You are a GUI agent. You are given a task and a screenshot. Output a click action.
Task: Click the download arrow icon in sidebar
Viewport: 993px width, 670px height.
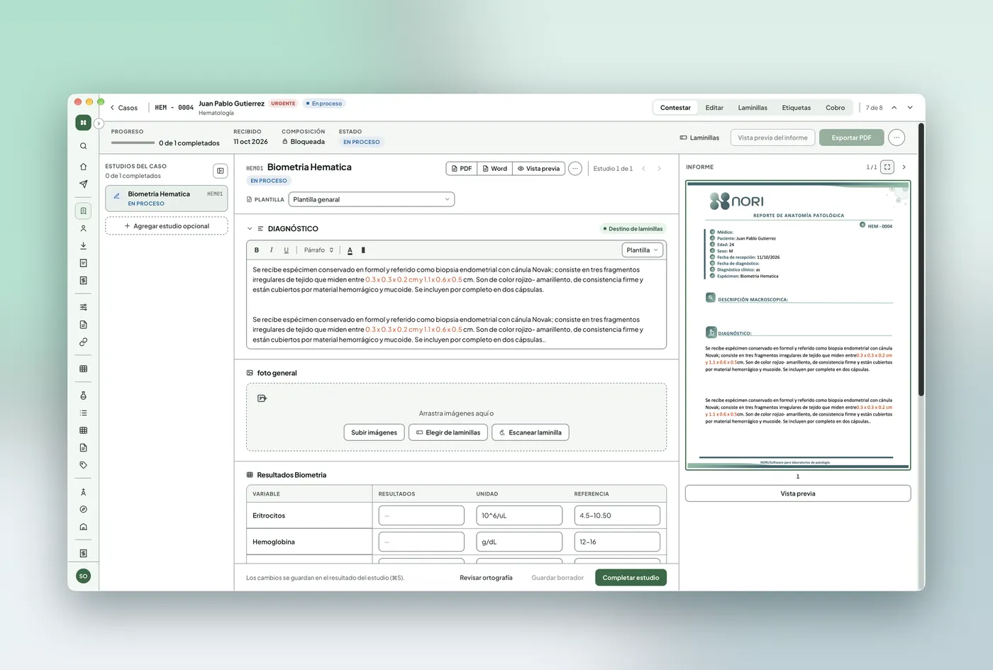pos(83,245)
